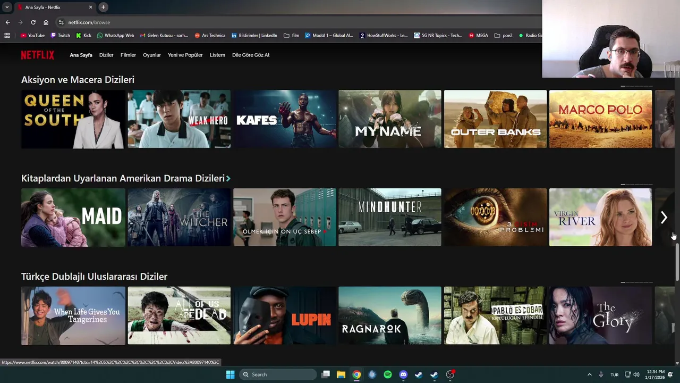Viewport: 680px width, 383px height.
Task: Open Task View in taskbar
Action: click(x=326, y=374)
